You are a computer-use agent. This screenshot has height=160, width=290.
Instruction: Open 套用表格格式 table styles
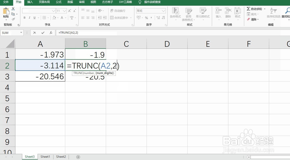(188, 15)
